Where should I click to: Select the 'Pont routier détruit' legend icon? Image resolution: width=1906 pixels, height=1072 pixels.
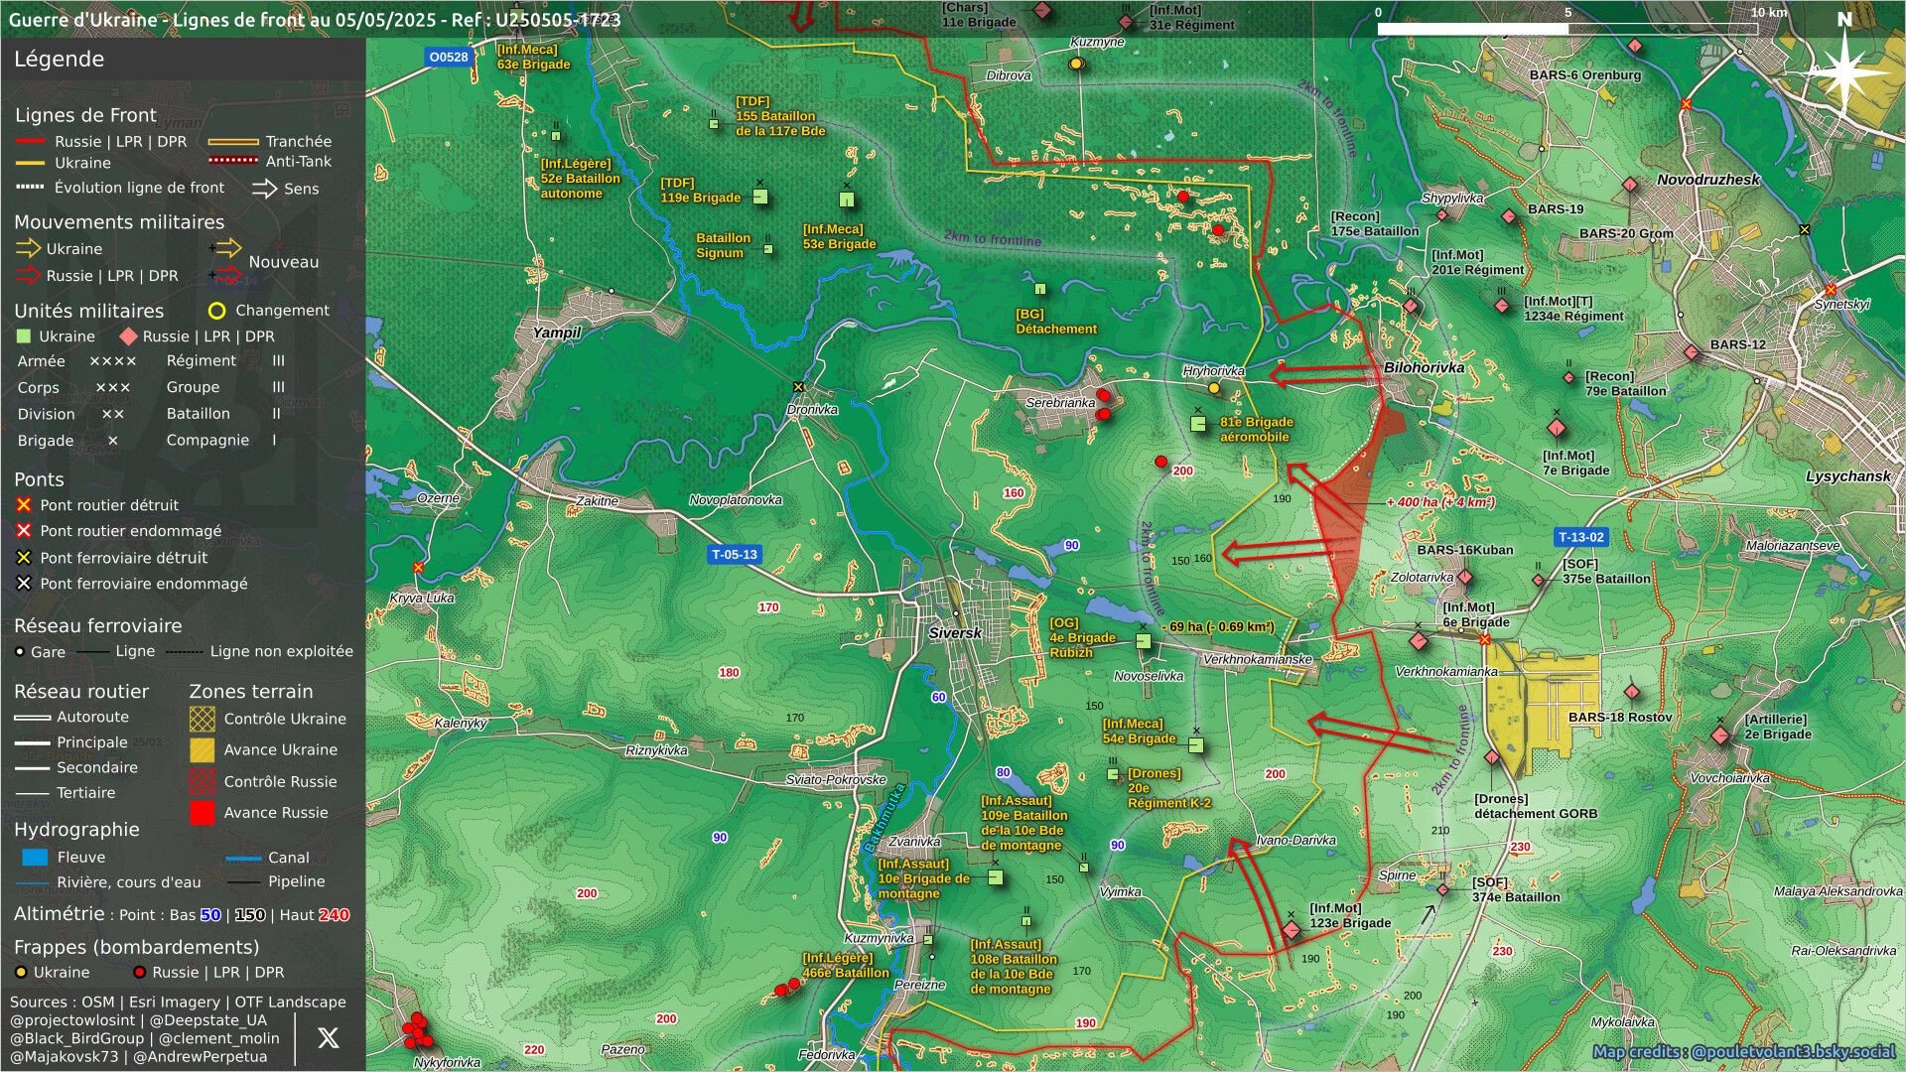[x=24, y=505]
